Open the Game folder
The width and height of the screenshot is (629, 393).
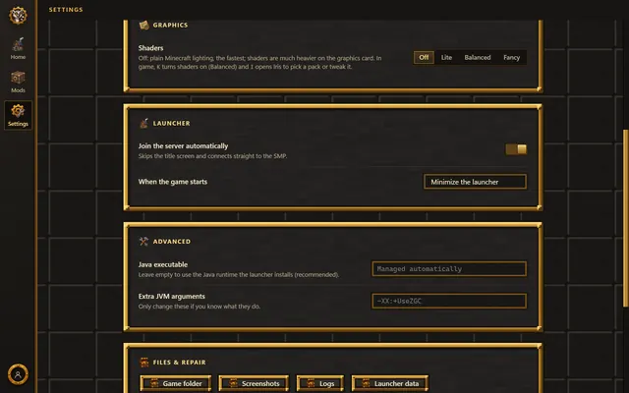click(x=176, y=383)
